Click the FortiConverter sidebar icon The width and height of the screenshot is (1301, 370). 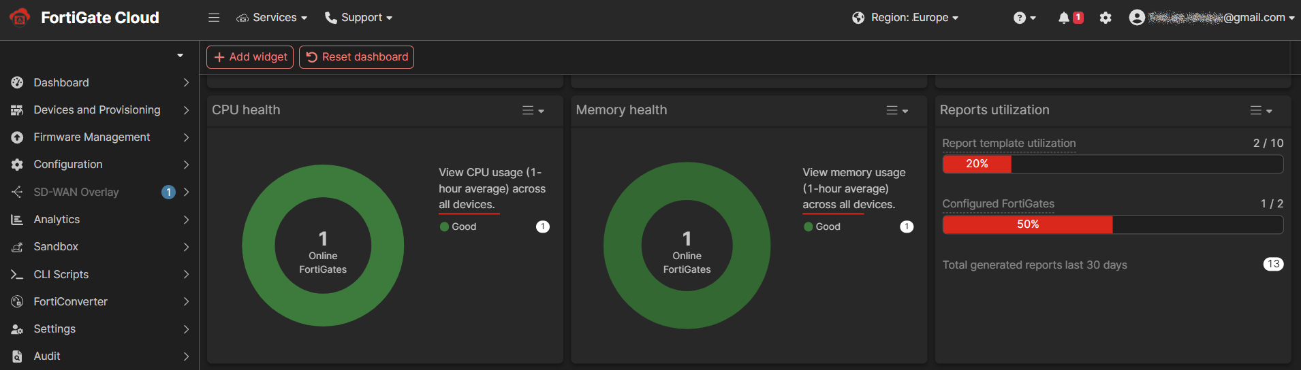click(x=17, y=301)
